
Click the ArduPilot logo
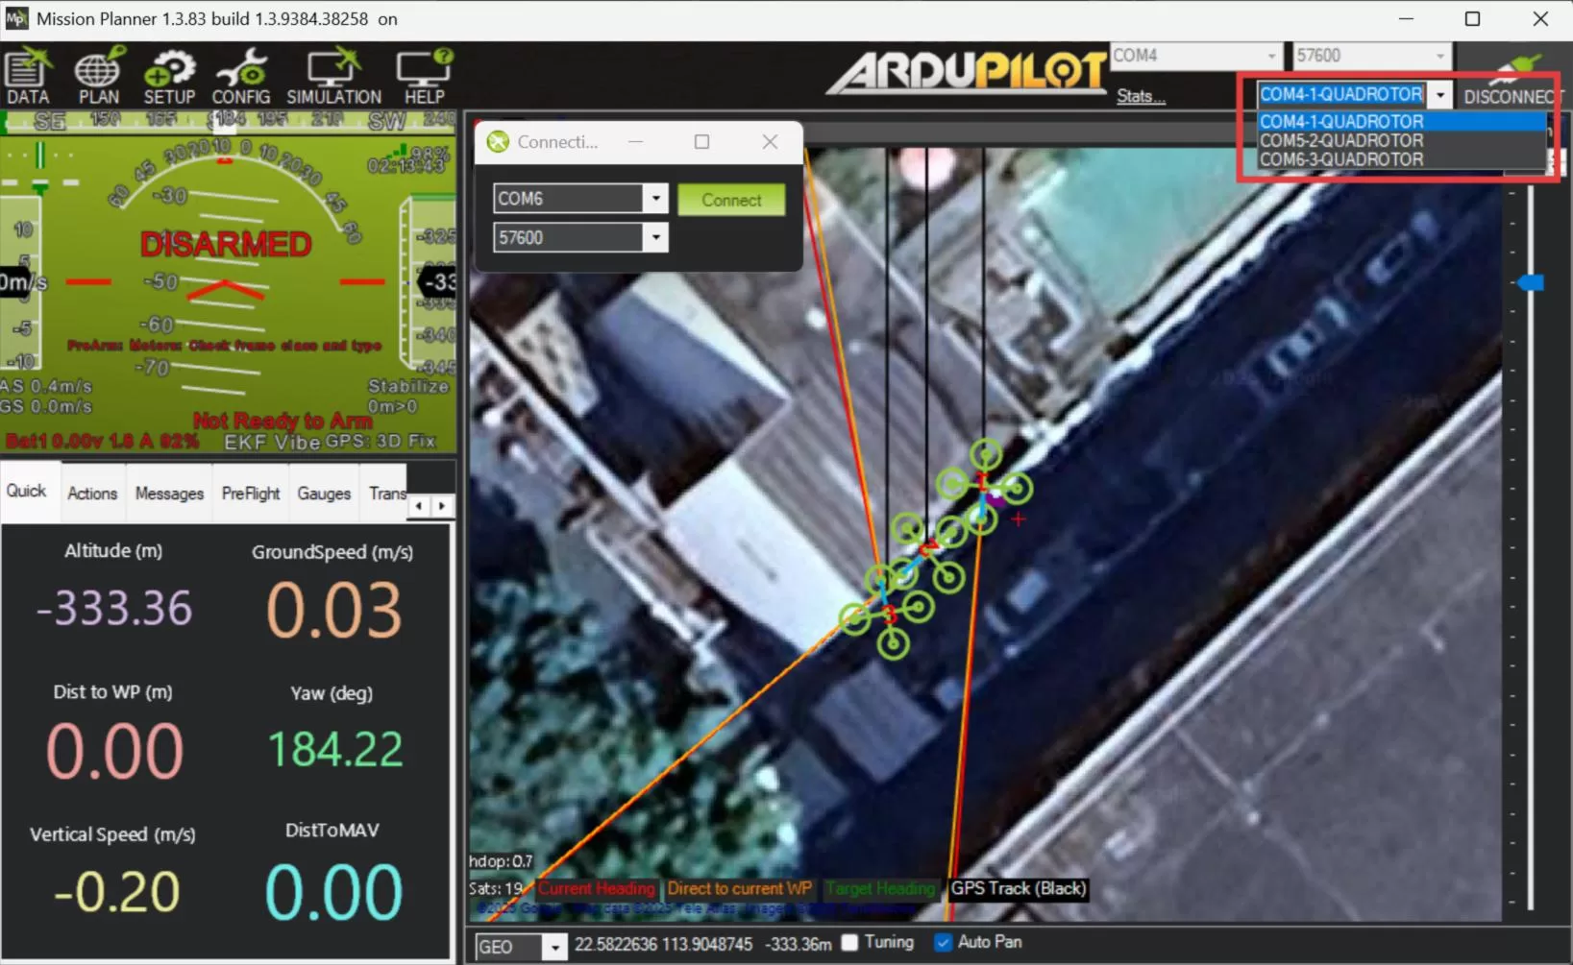pyautogui.click(x=967, y=72)
